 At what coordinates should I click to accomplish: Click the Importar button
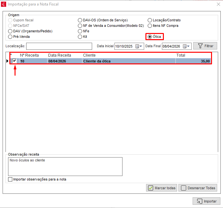[x=207, y=201]
